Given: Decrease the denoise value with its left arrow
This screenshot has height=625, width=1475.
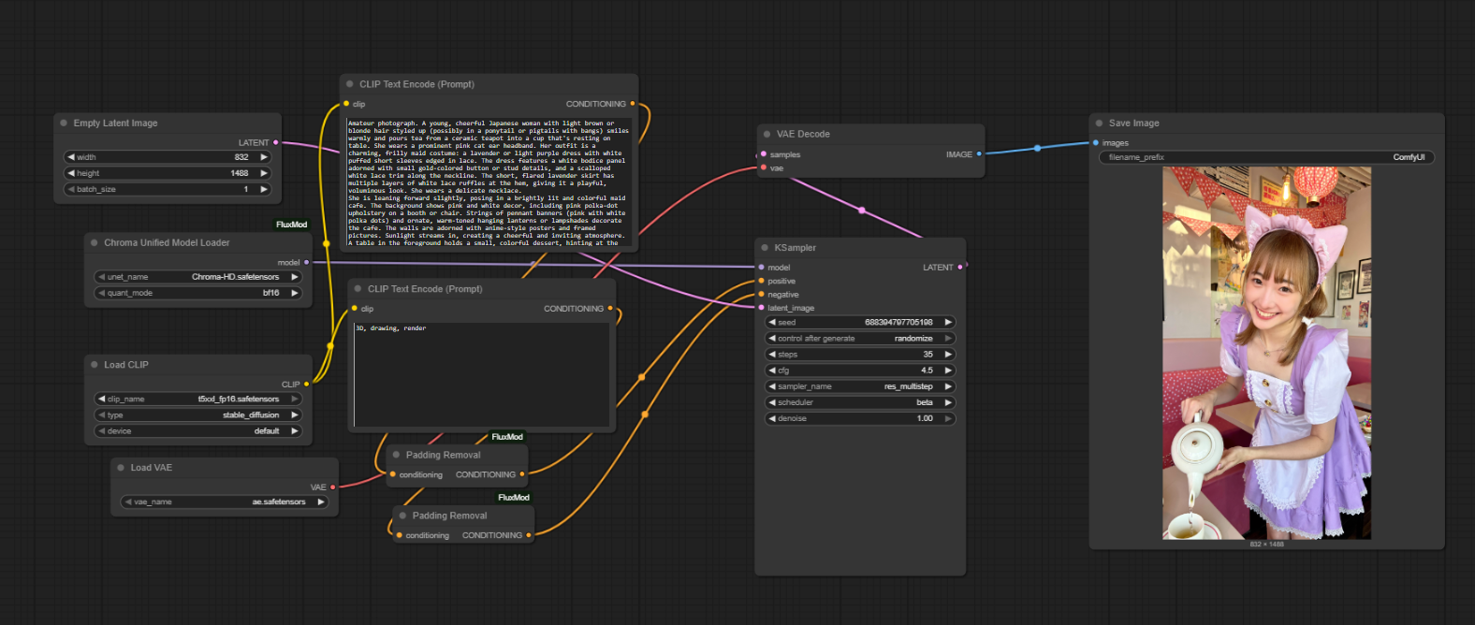Looking at the screenshot, I should click(772, 418).
